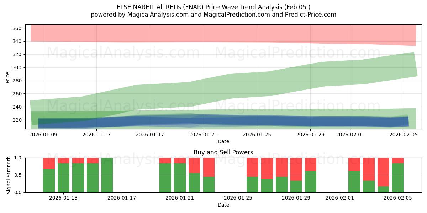The width and height of the screenshot is (427, 213).
Task: Click the 2026-02-05 tick on the price chart
Action: [404, 134]
